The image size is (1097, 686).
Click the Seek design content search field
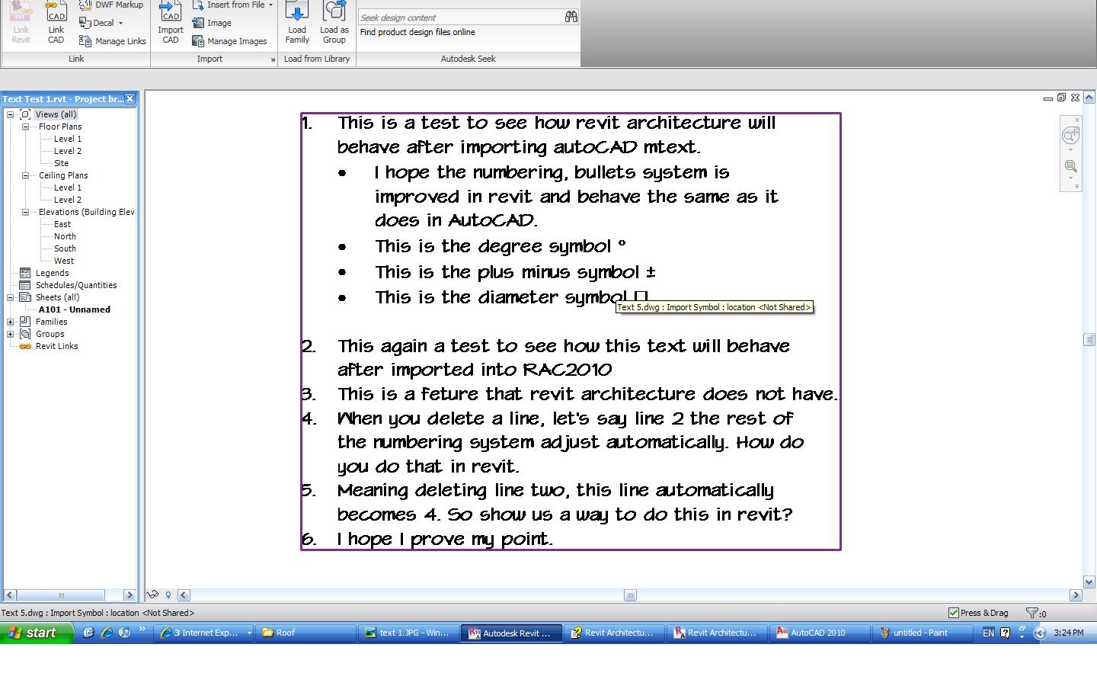pos(459,17)
